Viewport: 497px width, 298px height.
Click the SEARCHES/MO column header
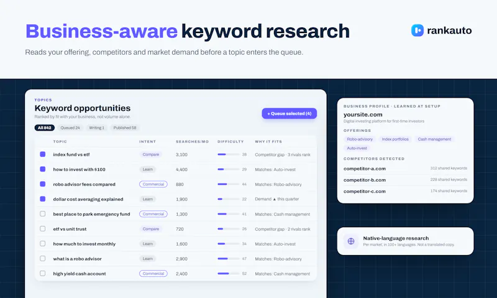(192, 142)
